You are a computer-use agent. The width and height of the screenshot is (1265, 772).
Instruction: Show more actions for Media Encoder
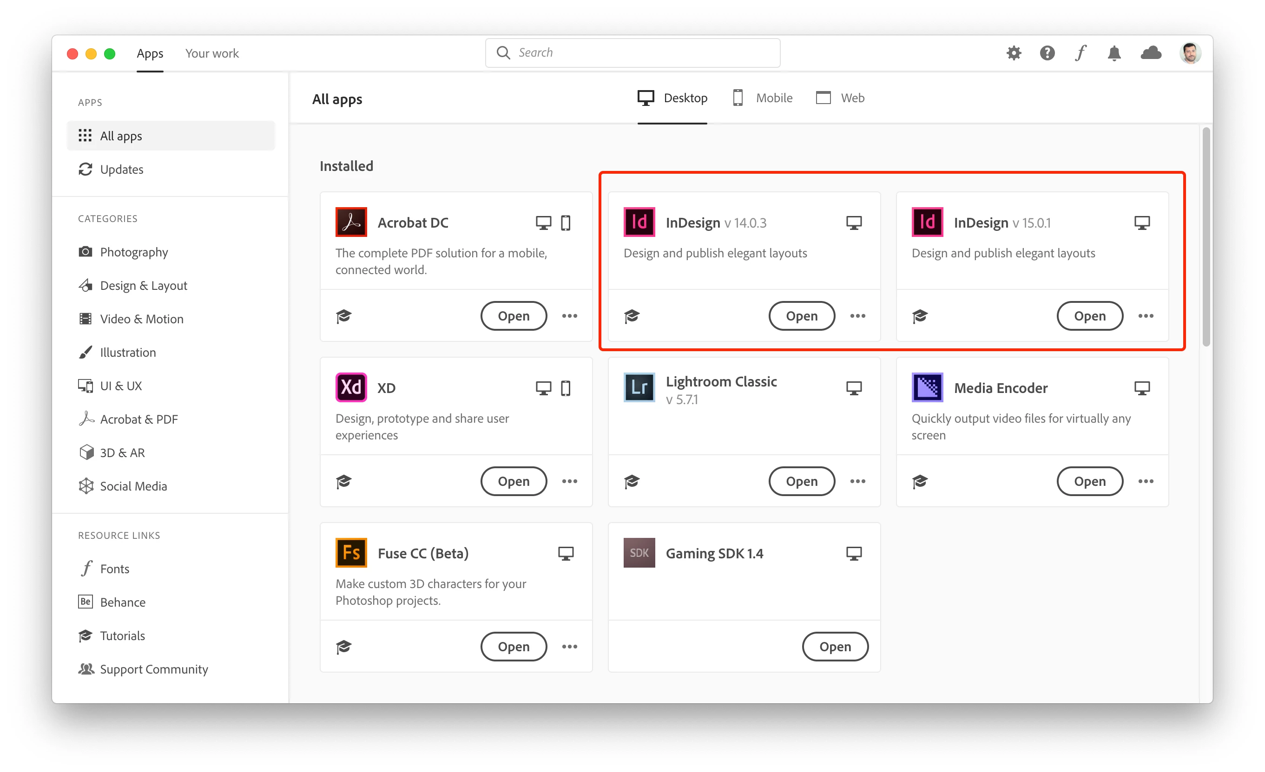point(1146,481)
